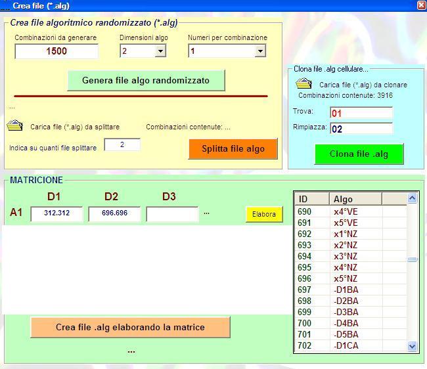Click 'Combinazioni contenute: 3916' text
Screen dimensions: 427x369
pyautogui.click(x=346, y=95)
